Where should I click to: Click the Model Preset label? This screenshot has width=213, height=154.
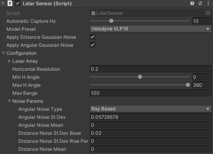[21, 29]
